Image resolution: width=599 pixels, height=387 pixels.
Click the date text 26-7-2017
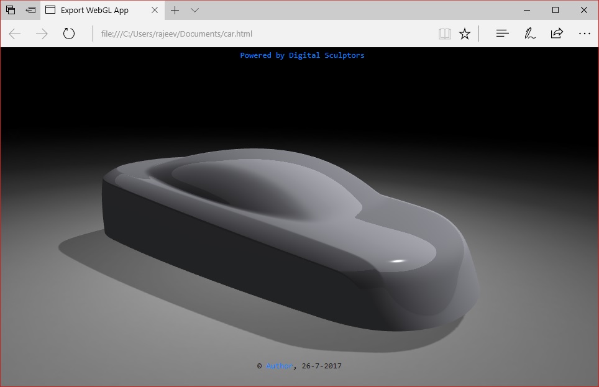[322, 366]
